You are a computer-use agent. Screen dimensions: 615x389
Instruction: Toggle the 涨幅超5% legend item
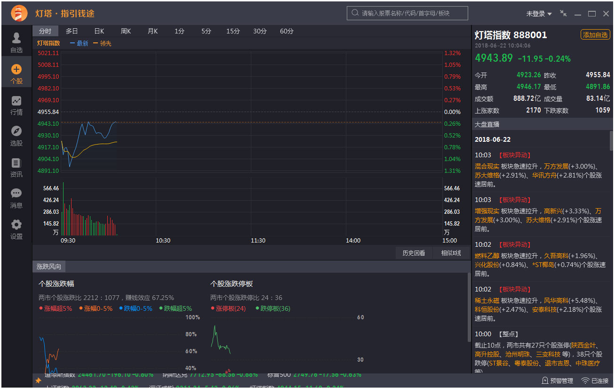pyautogui.click(x=56, y=308)
